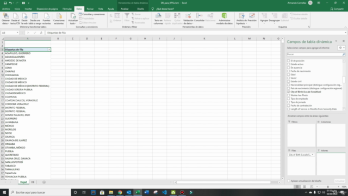
Task: Click the Desagrupar icon
Action: tap(274, 16)
